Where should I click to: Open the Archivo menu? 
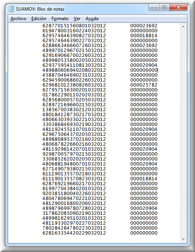coord(18,19)
